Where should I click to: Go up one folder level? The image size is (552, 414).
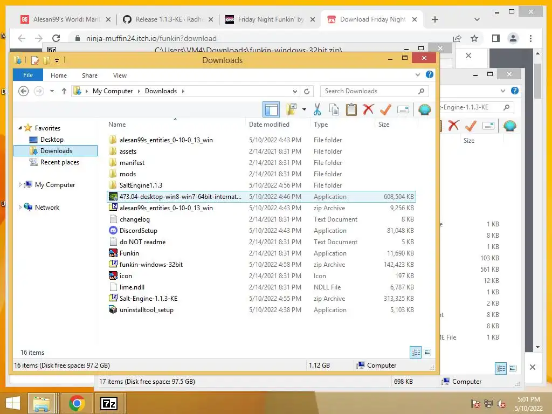(64, 91)
